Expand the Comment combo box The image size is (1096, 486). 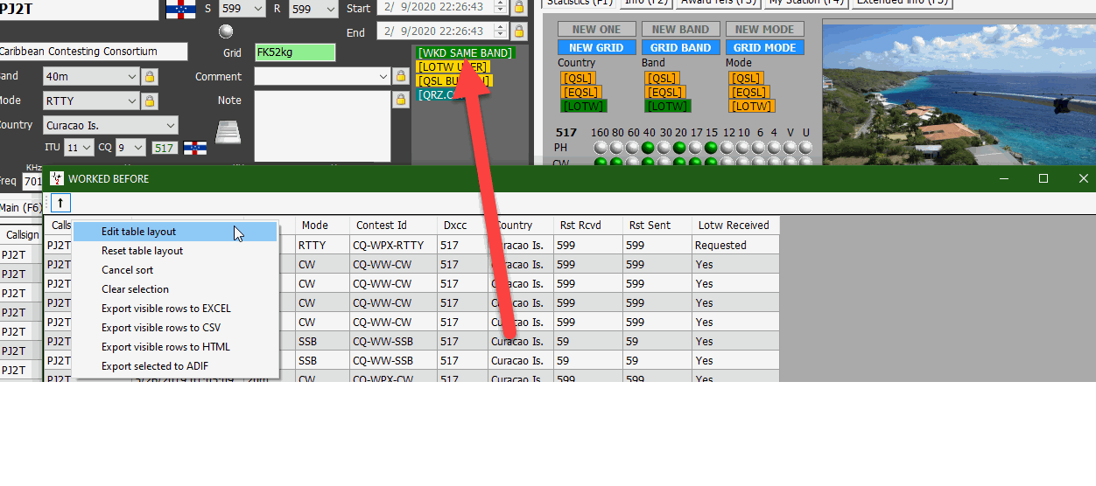[x=383, y=77]
